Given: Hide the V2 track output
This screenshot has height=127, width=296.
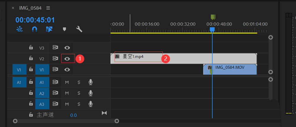Looking at the screenshot, I should [x=67, y=59].
